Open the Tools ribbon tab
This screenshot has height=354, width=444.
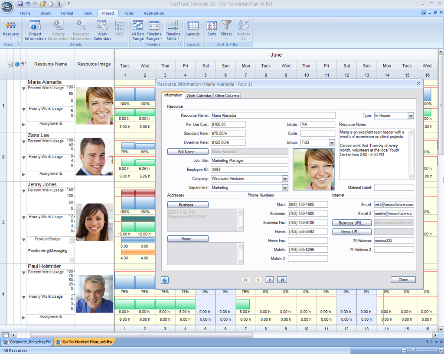point(129,13)
